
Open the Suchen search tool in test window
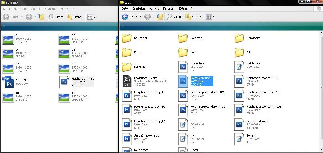(x=174, y=17)
